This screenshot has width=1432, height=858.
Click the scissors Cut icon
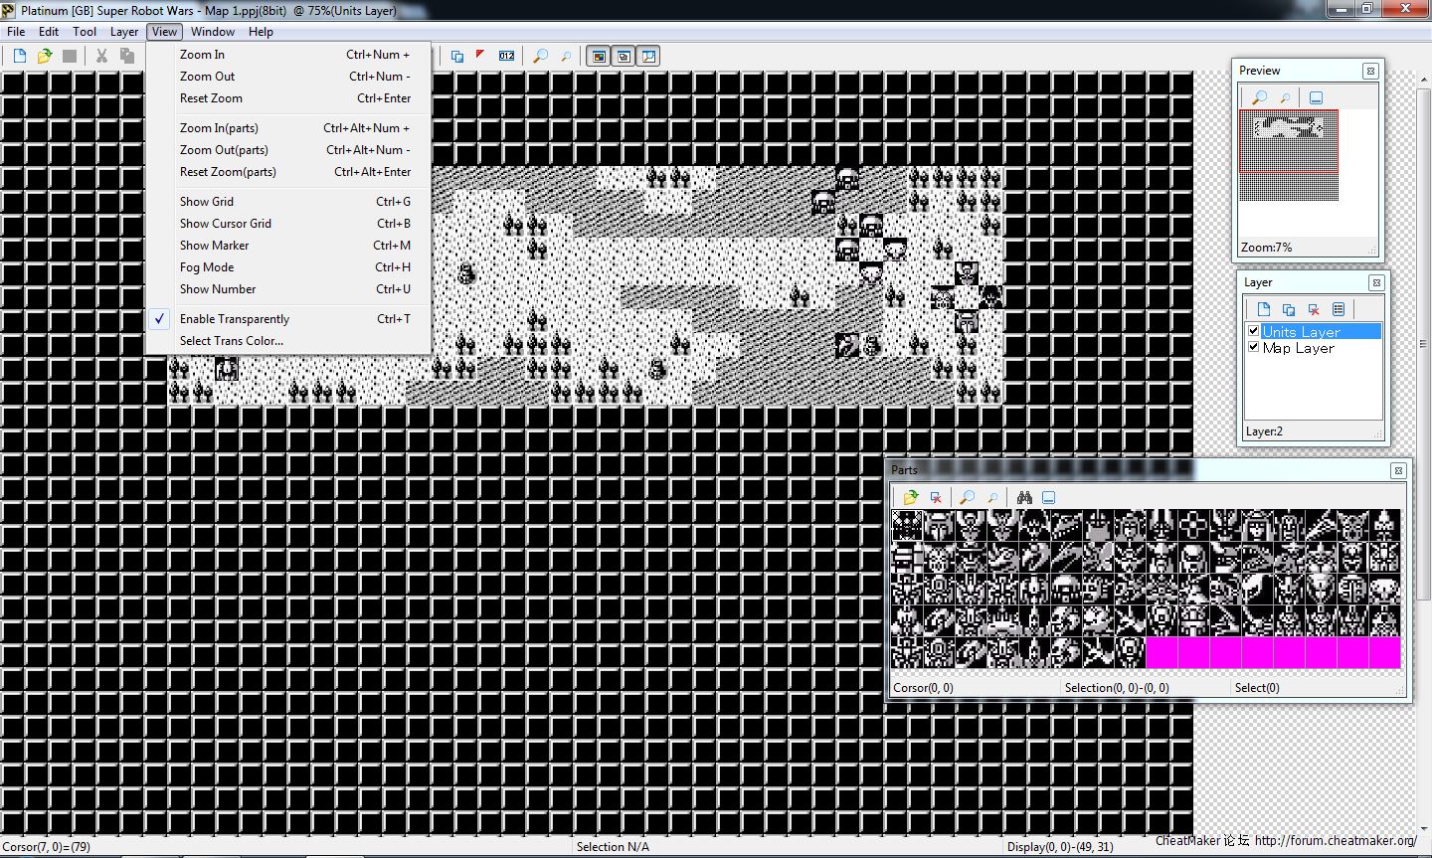(101, 56)
